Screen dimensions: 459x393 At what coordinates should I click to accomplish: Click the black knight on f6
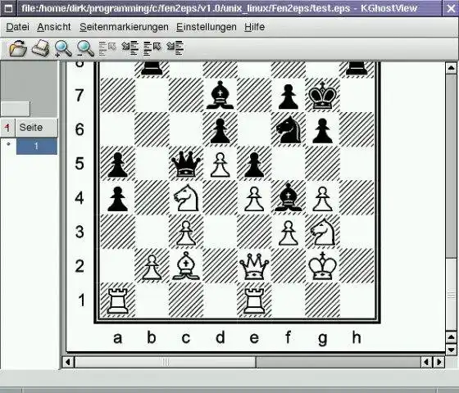tap(289, 129)
